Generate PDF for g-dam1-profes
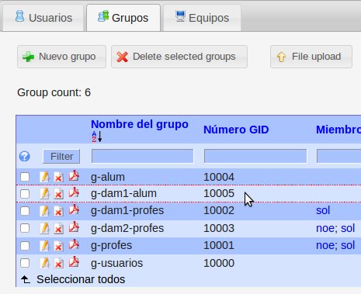 [74, 209]
